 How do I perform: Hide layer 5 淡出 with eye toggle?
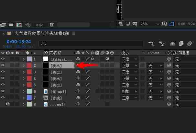[x=3, y=85]
